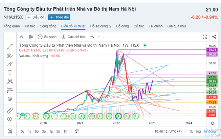This screenshot has width=221, height=139.
Task: Toggle the log scale
Action: 199,132
